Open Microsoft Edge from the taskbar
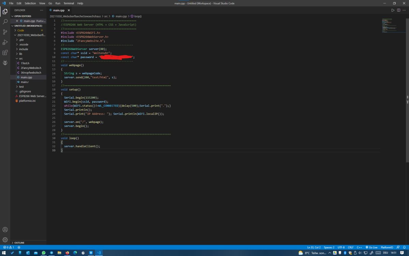This screenshot has height=256, width=409. click(75, 253)
